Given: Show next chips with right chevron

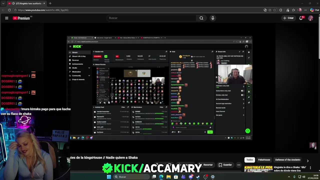Looking at the screenshot, I should click(x=308, y=161).
